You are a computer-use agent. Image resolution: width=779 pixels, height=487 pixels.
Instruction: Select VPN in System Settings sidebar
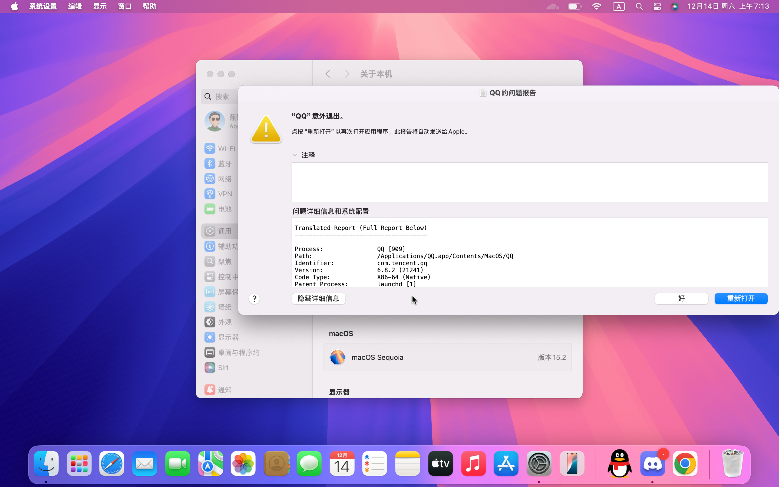pos(221,194)
